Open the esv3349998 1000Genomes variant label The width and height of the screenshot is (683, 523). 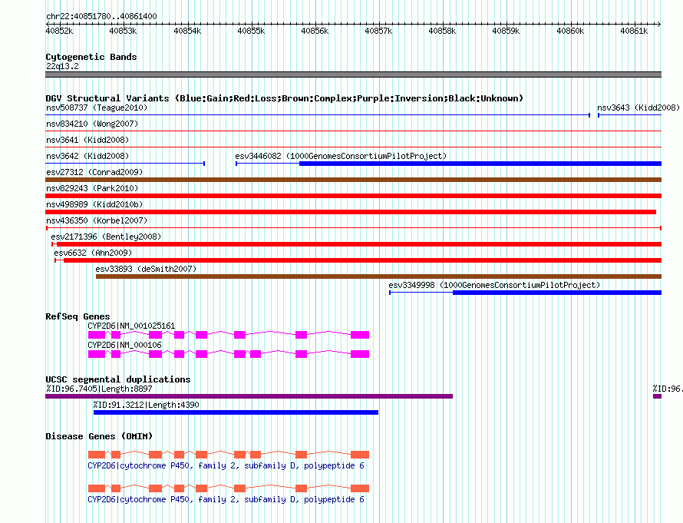tap(494, 285)
